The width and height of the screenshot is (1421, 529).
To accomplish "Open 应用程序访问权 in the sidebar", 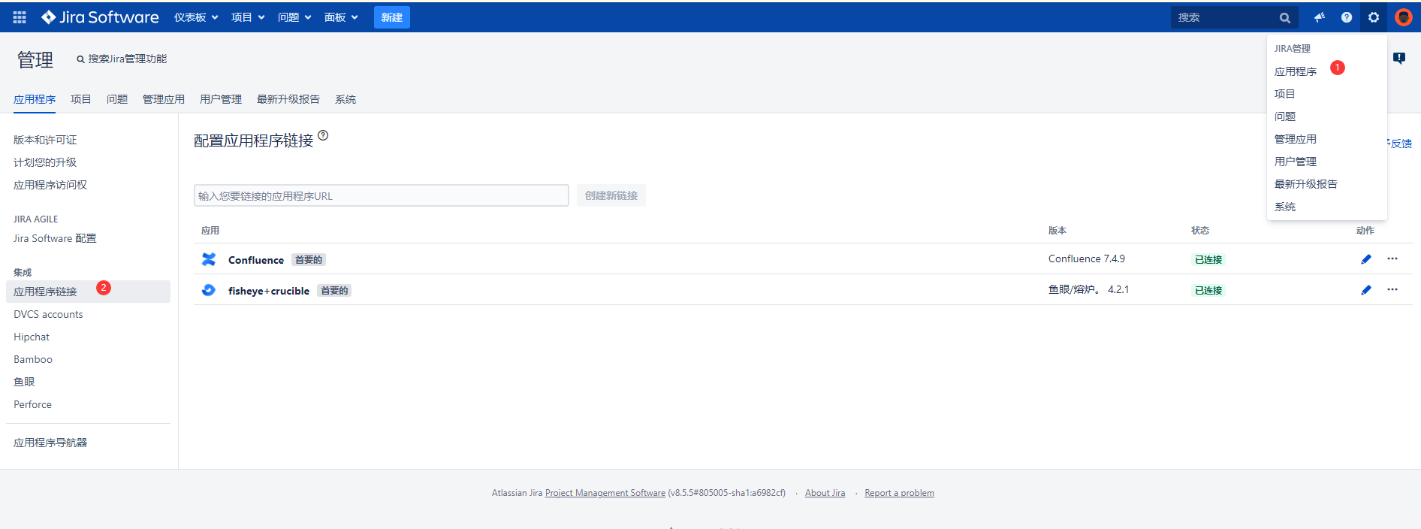I will (x=50, y=185).
